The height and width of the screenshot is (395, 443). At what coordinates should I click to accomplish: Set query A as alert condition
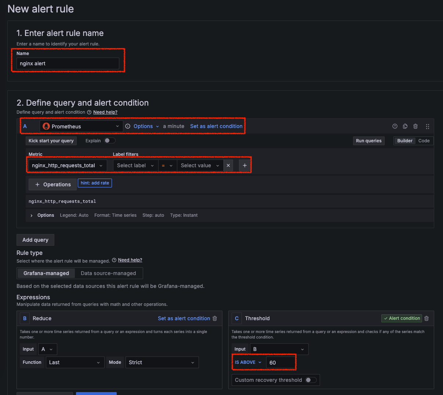click(216, 126)
